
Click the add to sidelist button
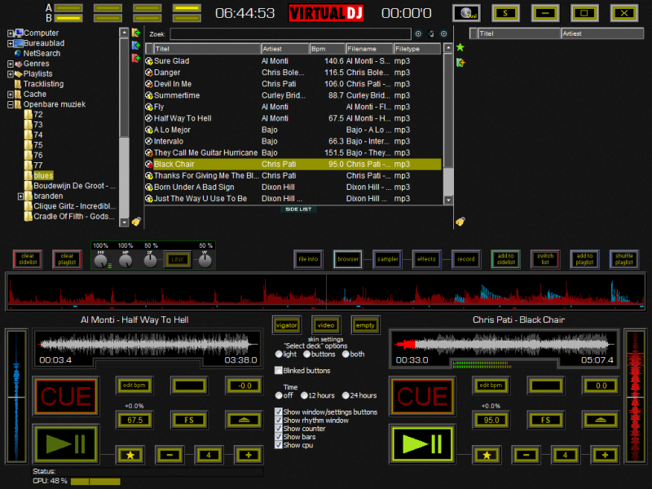505,259
